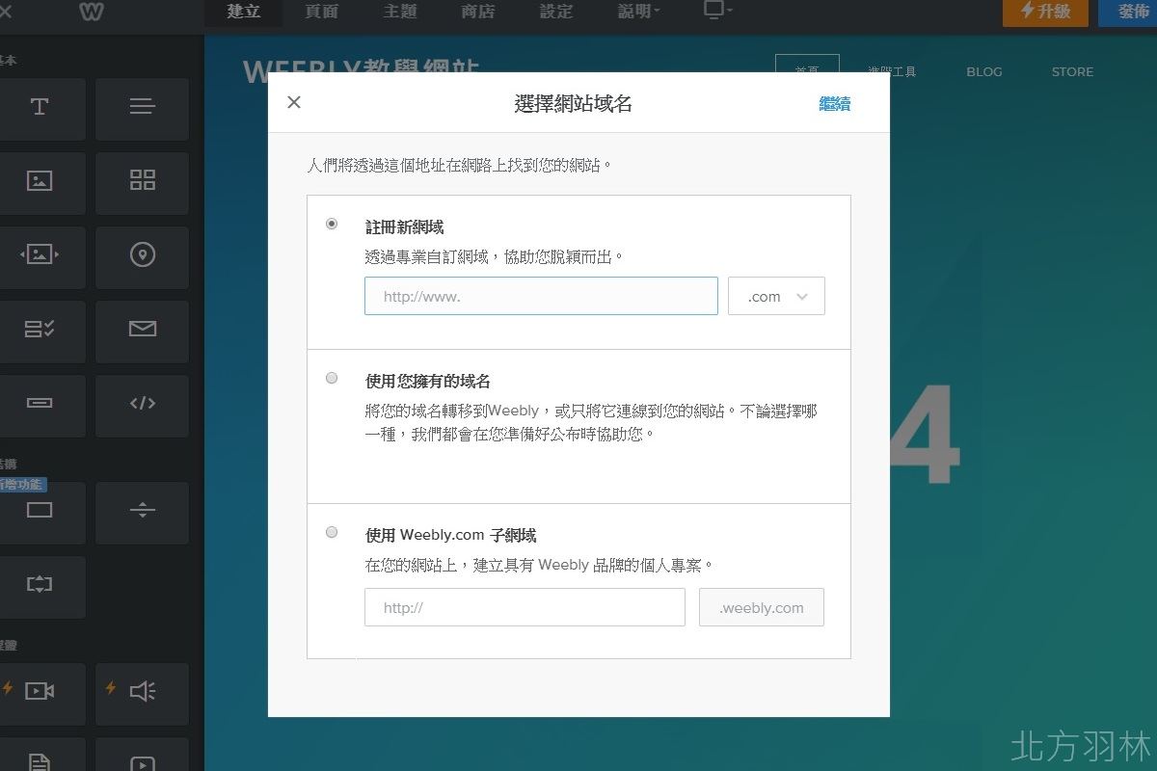
Task: Select the Button element icon
Action: coord(40,403)
